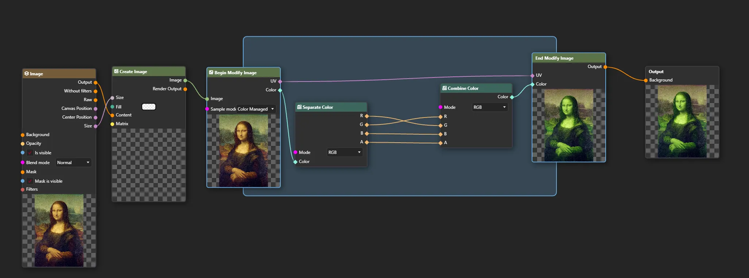This screenshot has width=749, height=278.
Task: Open the Blend mode Normal dropdown
Action: pos(73,163)
